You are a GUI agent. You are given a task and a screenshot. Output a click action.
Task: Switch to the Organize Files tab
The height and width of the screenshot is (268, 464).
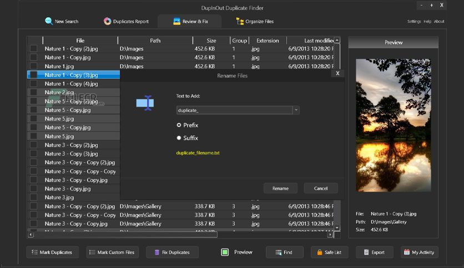pyautogui.click(x=255, y=21)
